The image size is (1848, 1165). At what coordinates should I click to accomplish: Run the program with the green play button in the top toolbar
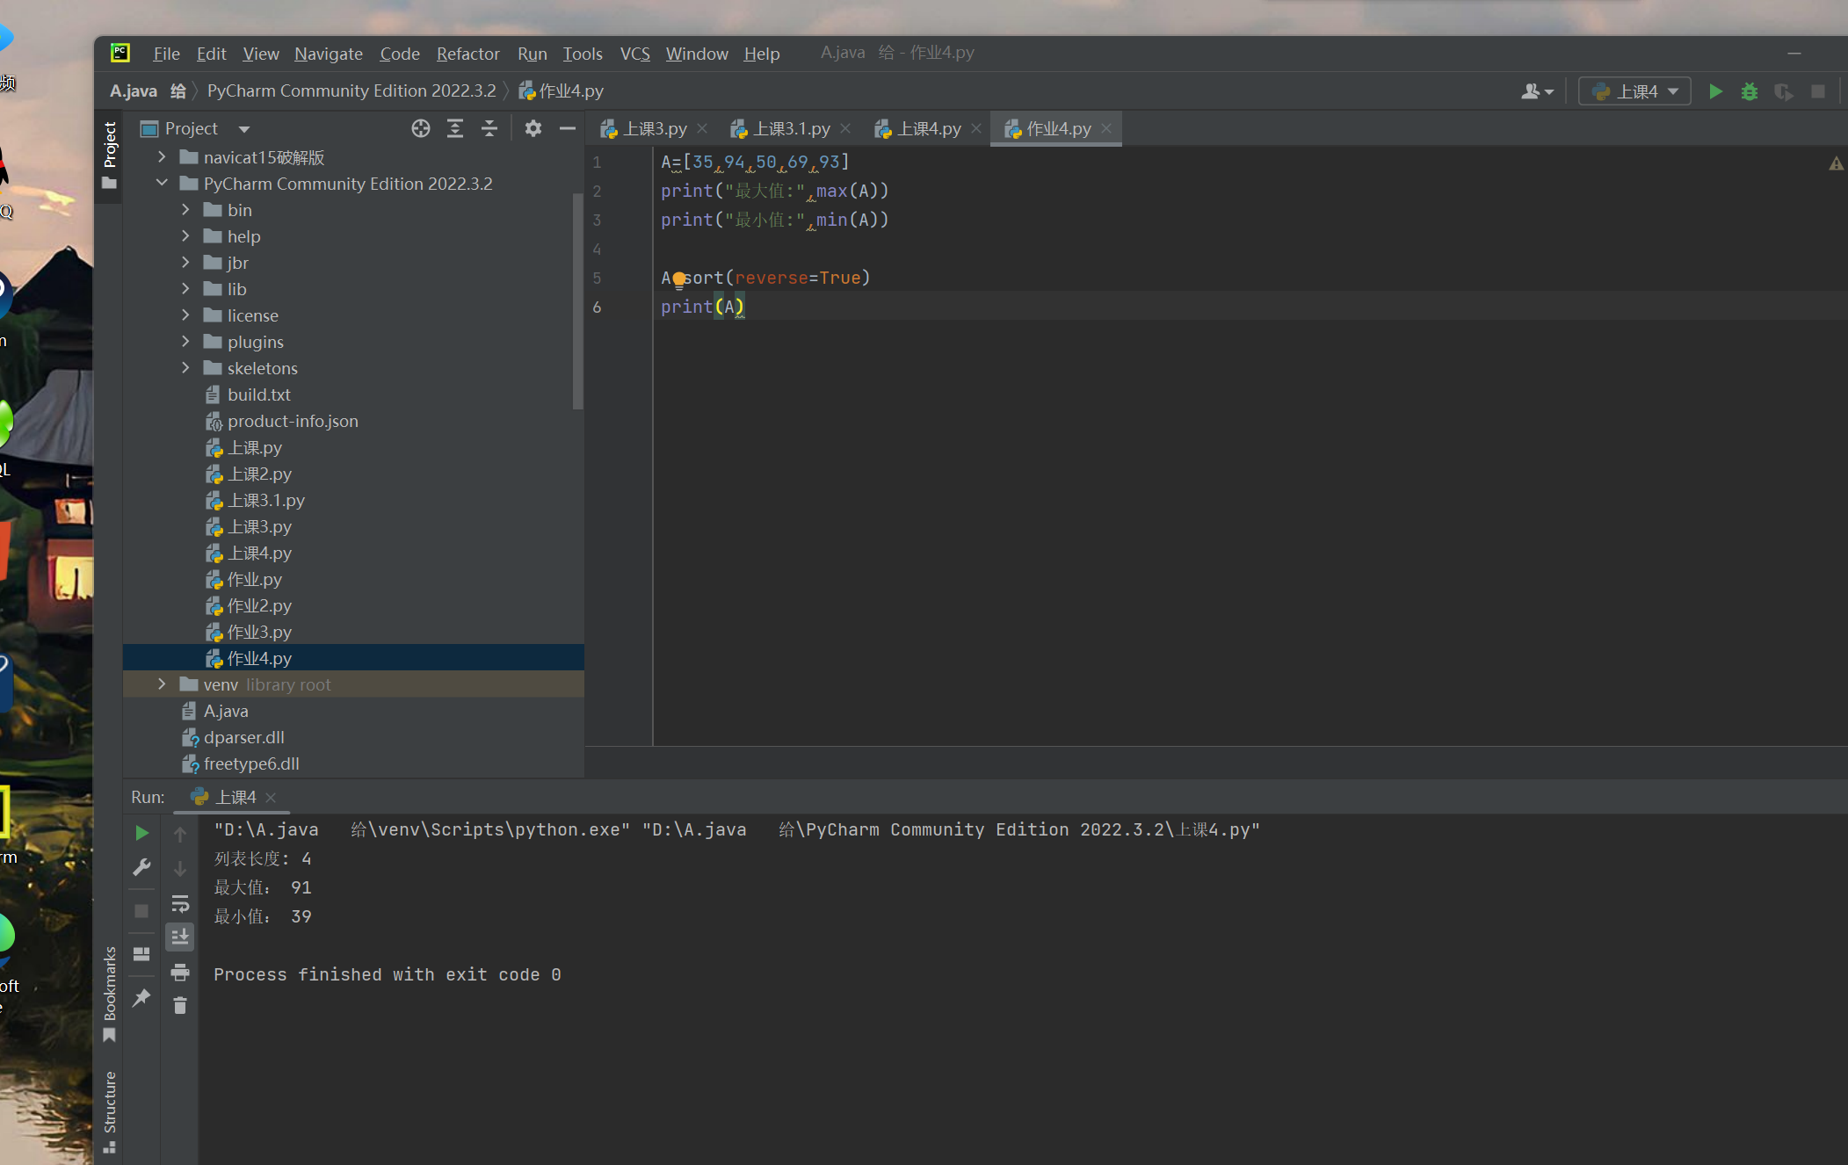tap(1714, 91)
